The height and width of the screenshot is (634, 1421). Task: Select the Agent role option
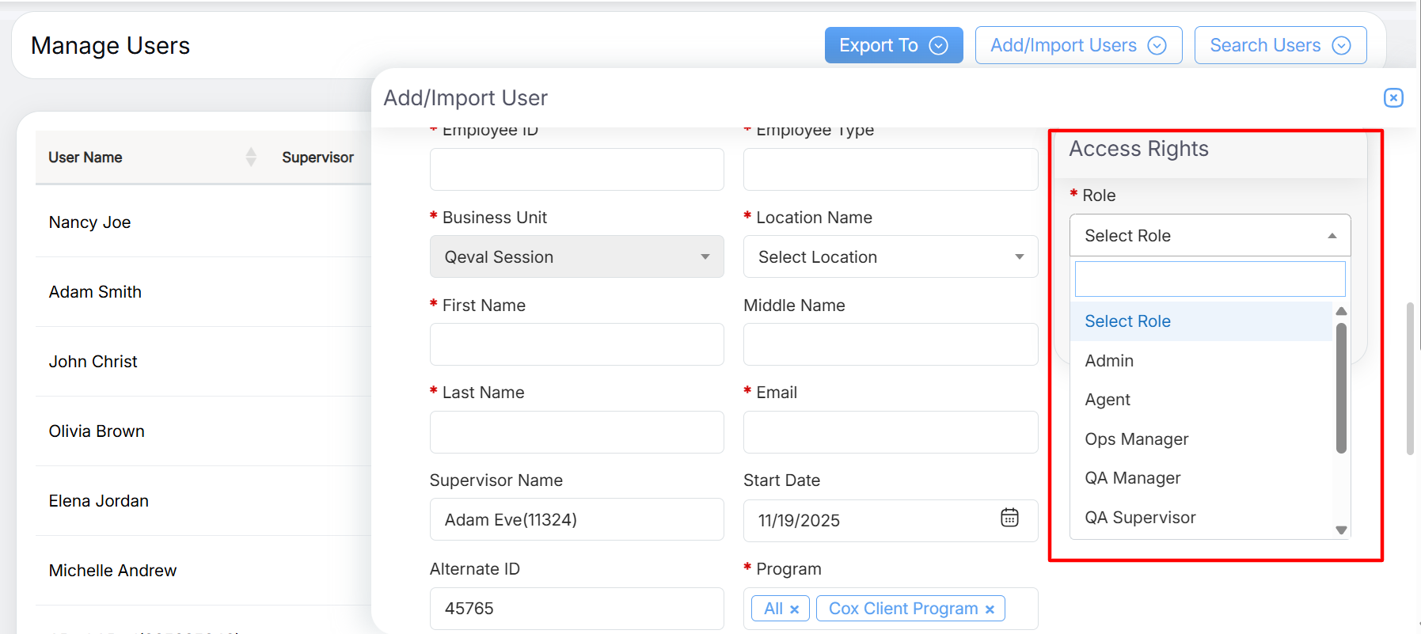[x=1108, y=400]
